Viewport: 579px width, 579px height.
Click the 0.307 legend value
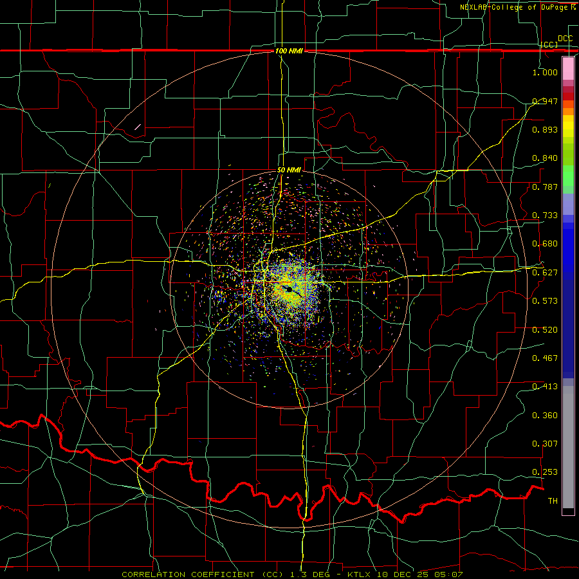[545, 443]
